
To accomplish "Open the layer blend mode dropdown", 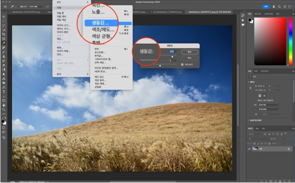I will pos(258,138).
